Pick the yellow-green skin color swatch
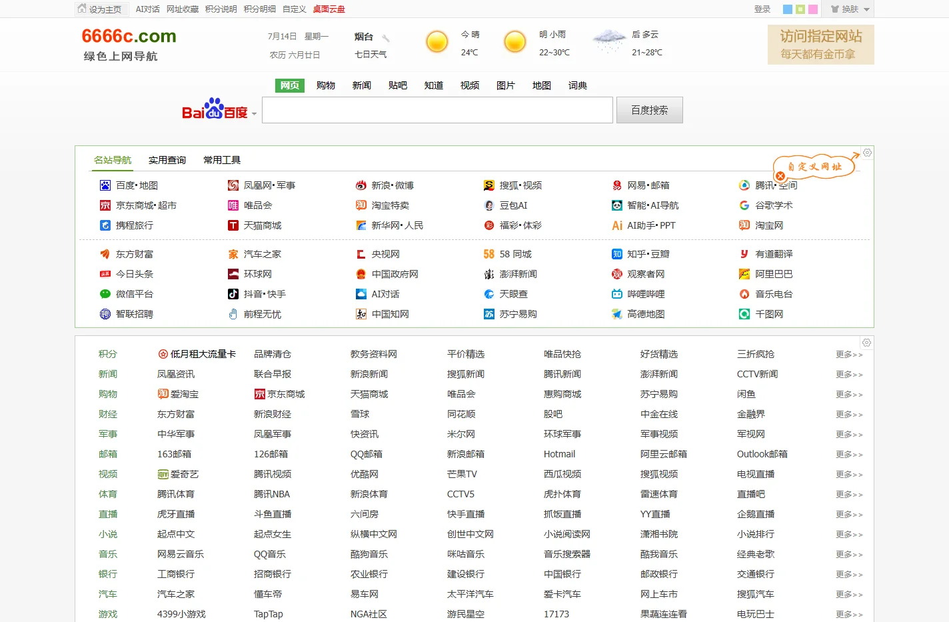This screenshot has height=622, width=949. coord(800,9)
